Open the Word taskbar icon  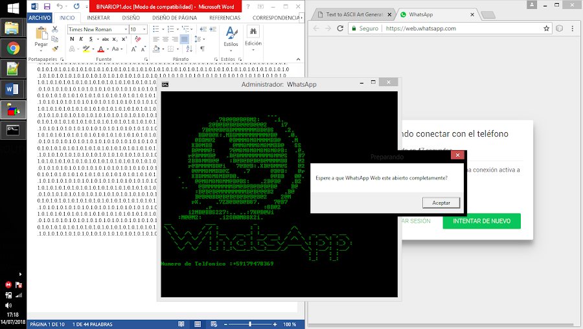(13, 89)
